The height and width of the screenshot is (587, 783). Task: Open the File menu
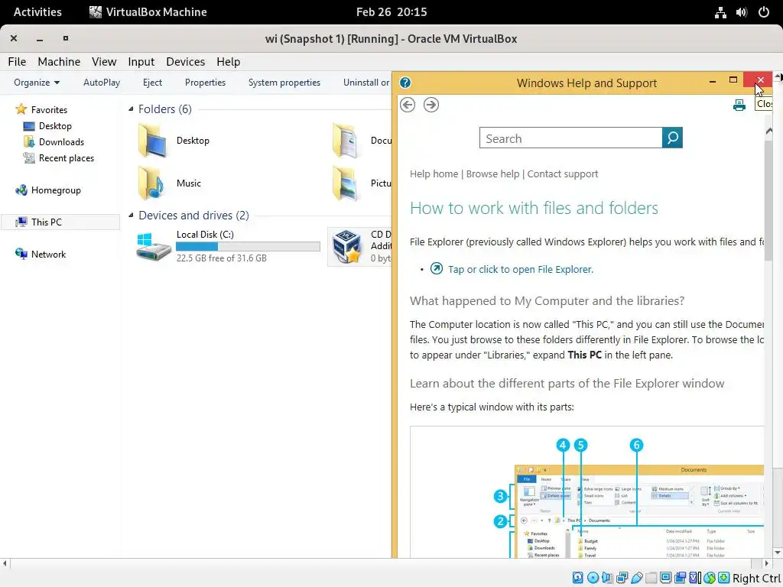pos(17,61)
